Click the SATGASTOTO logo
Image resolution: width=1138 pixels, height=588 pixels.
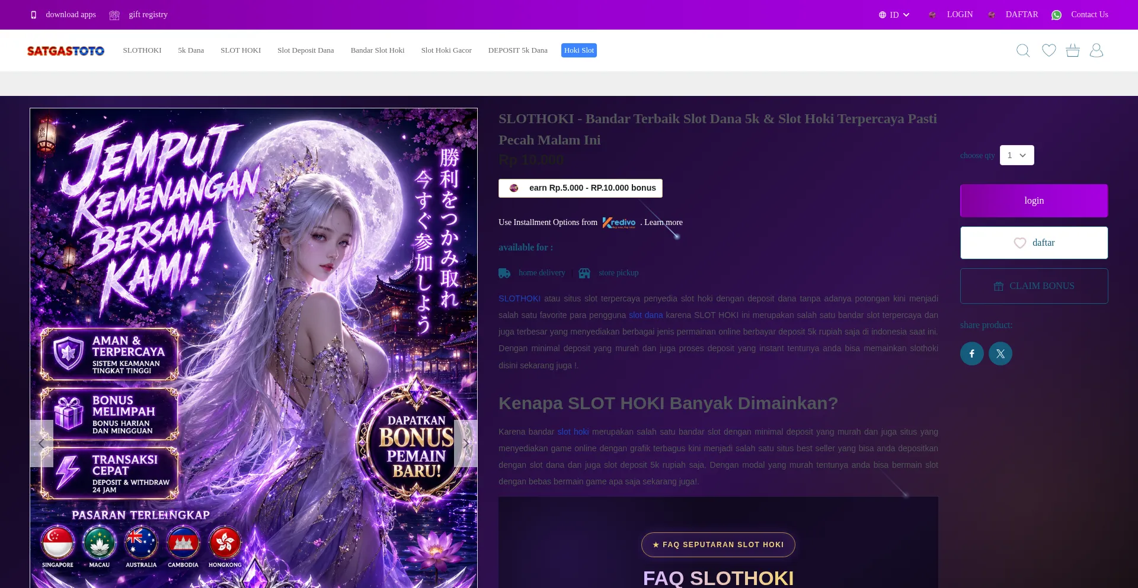(x=66, y=51)
